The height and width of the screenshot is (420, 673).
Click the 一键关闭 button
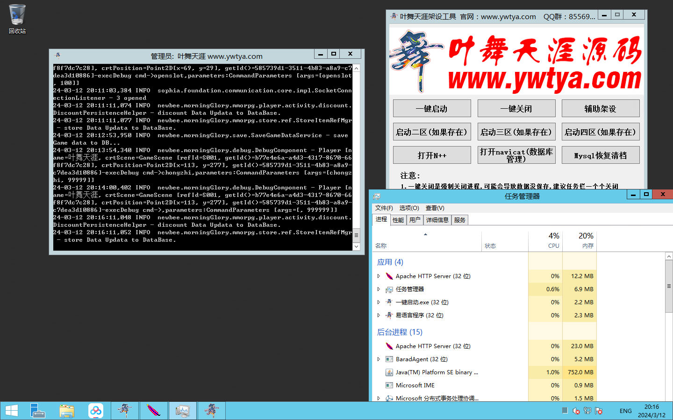point(516,108)
